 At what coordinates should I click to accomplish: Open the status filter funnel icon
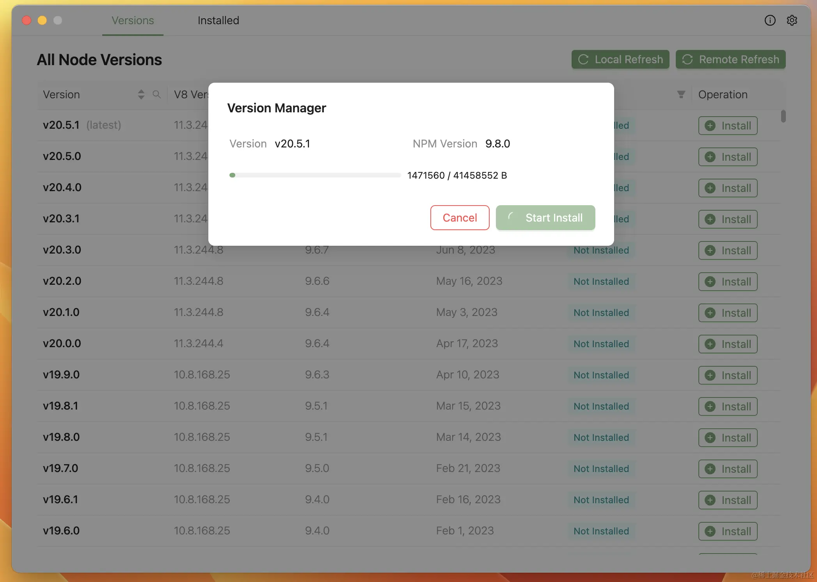point(681,94)
